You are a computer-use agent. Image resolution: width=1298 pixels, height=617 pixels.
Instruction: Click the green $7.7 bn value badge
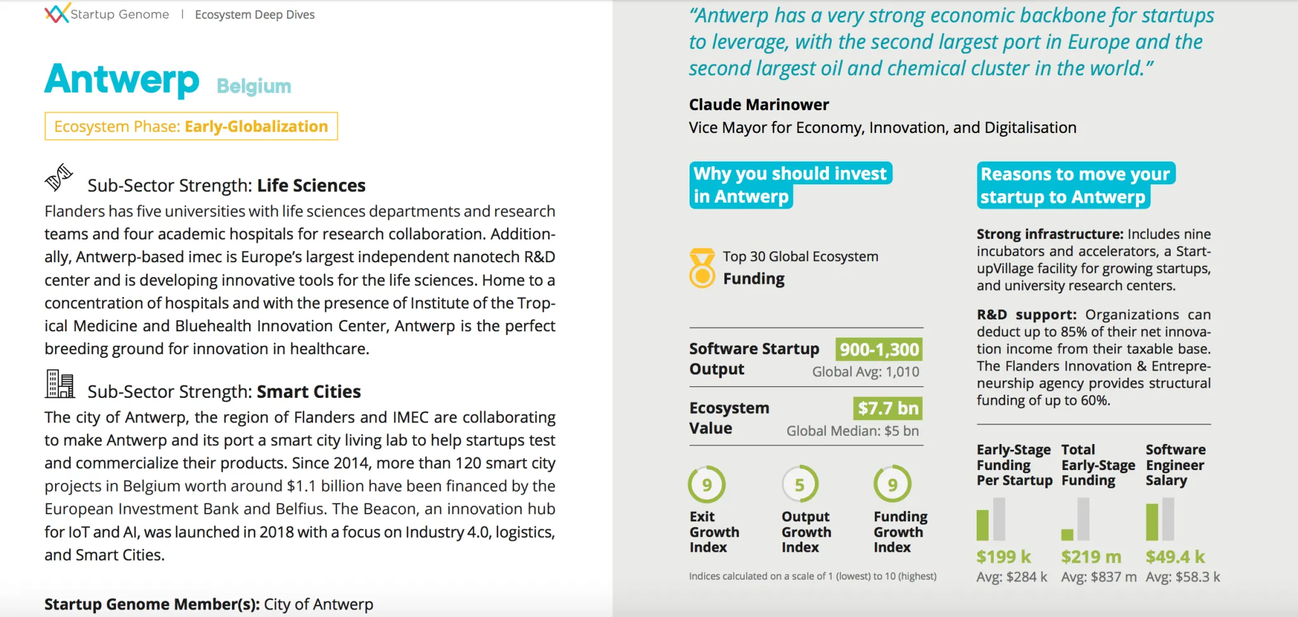pyautogui.click(x=887, y=408)
